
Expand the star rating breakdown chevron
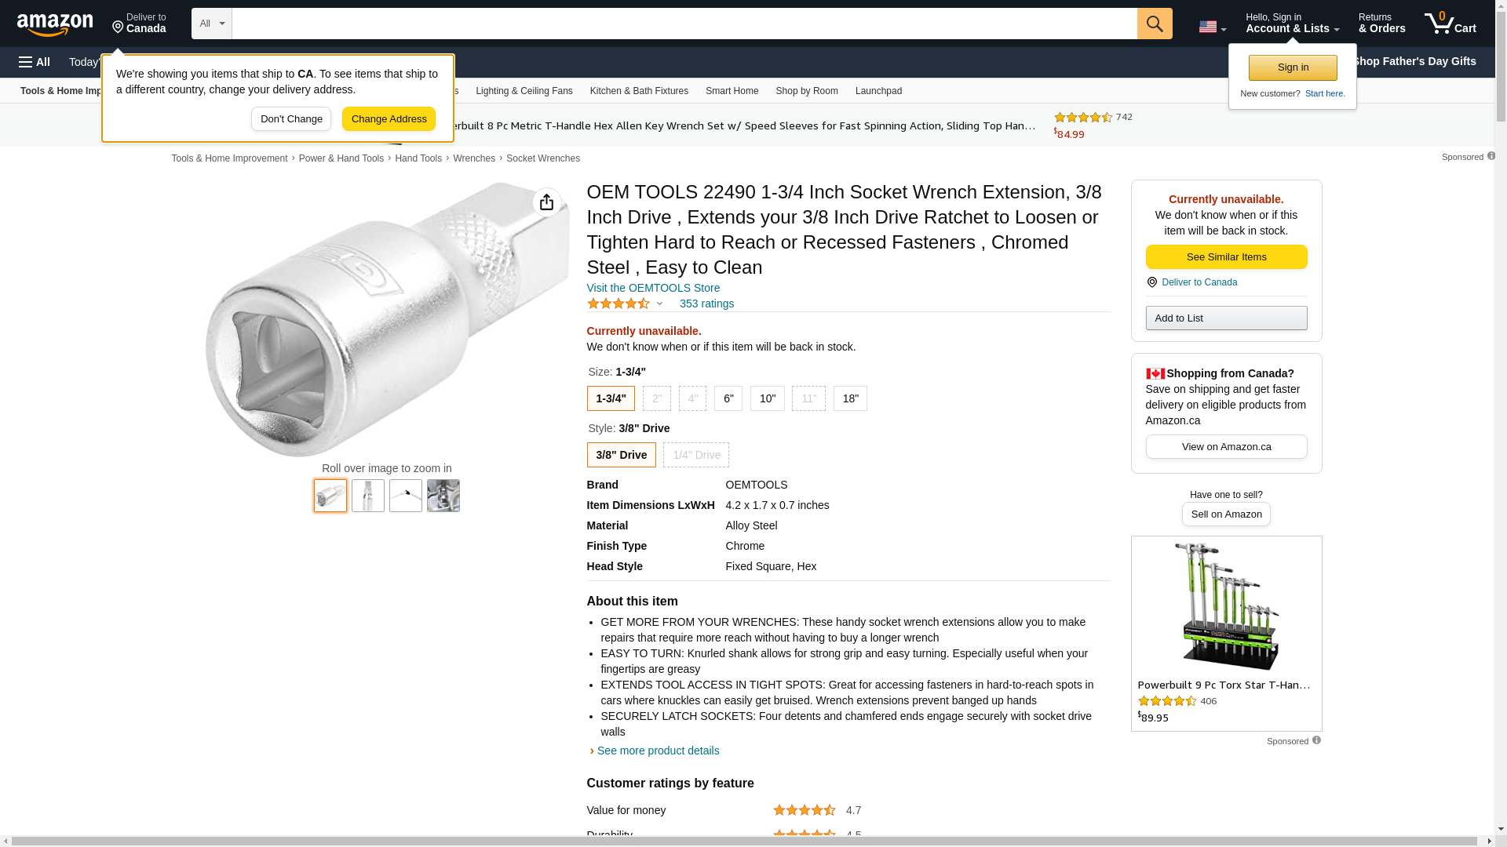659,304
